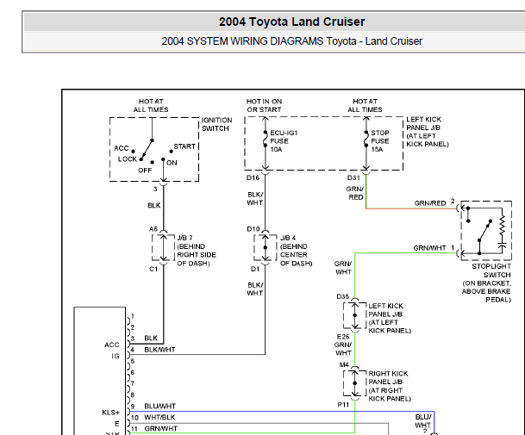Click "GRN/RED" label near stoplight switch pin 2

(430, 203)
